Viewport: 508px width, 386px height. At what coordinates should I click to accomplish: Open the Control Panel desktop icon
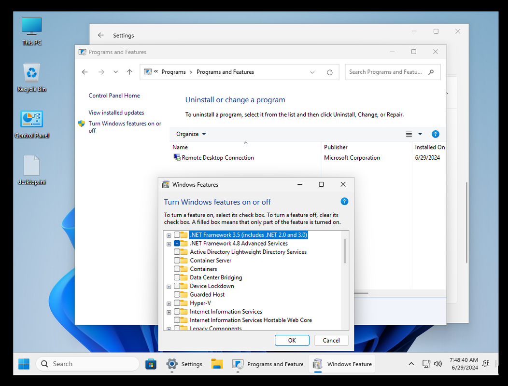click(x=32, y=124)
